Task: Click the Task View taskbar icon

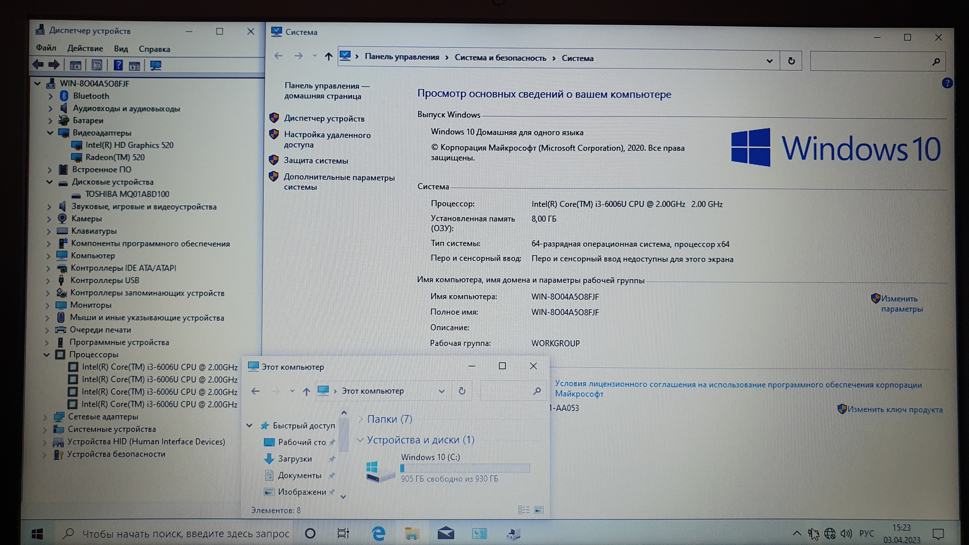Action: pos(343,534)
